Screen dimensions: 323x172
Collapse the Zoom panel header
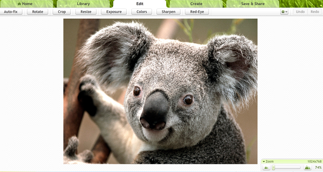click(x=268, y=161)
